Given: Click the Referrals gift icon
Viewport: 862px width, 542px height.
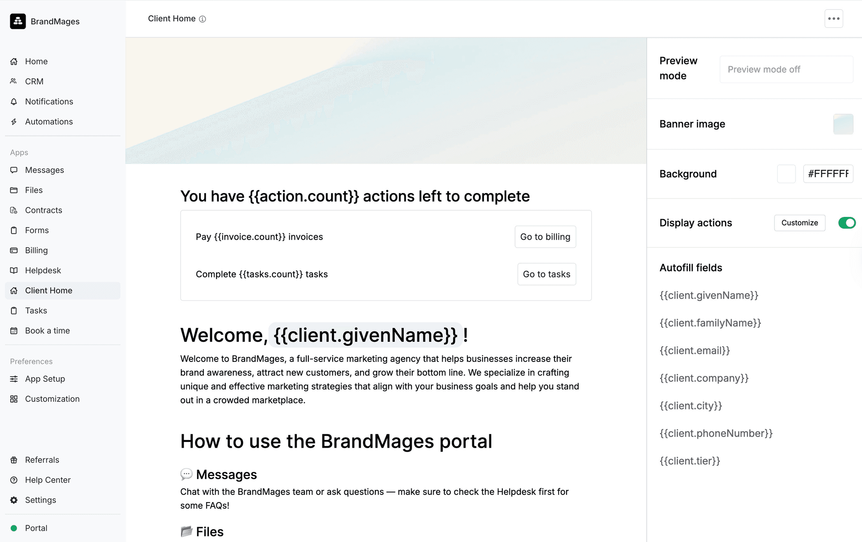Looking at the screenshot, I should click(14, 460).
